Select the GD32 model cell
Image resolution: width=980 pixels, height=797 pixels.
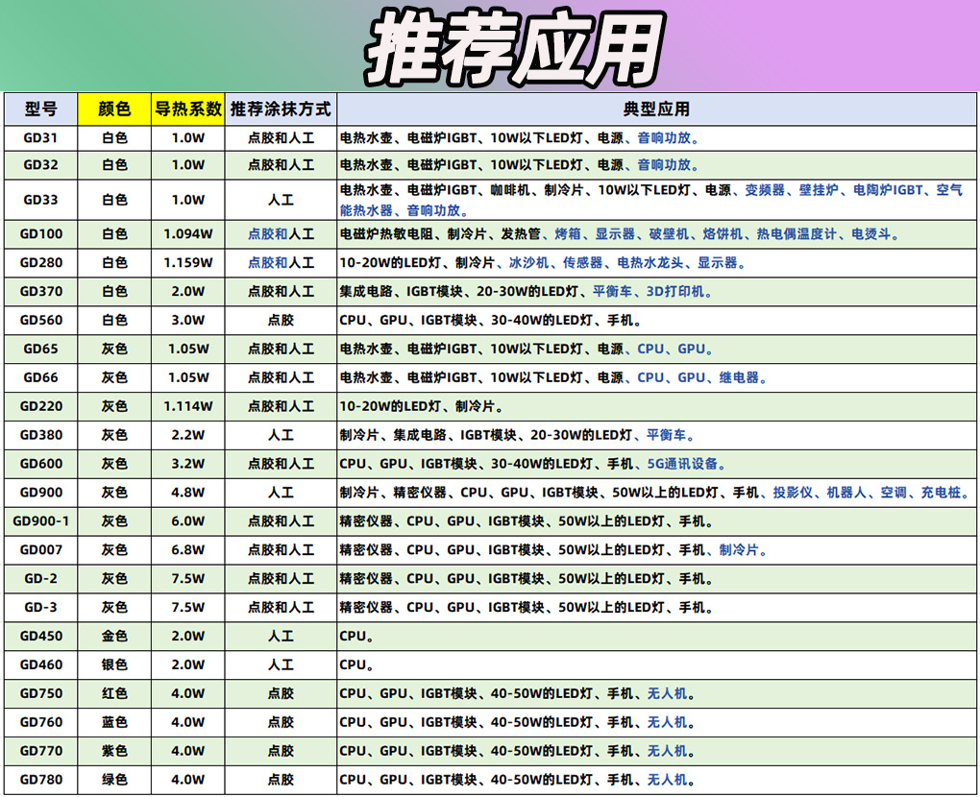[x=40, y=165]
